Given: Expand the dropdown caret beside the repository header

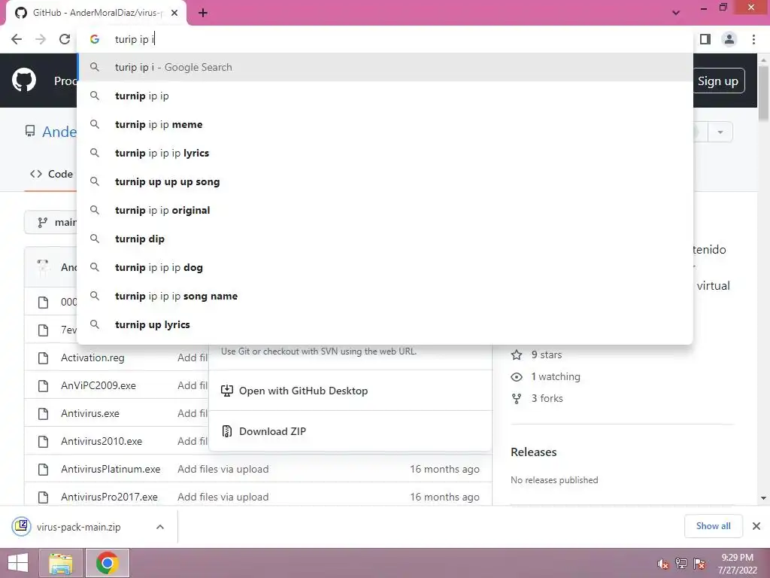Looking at the screenshot, I should point(720,132).
